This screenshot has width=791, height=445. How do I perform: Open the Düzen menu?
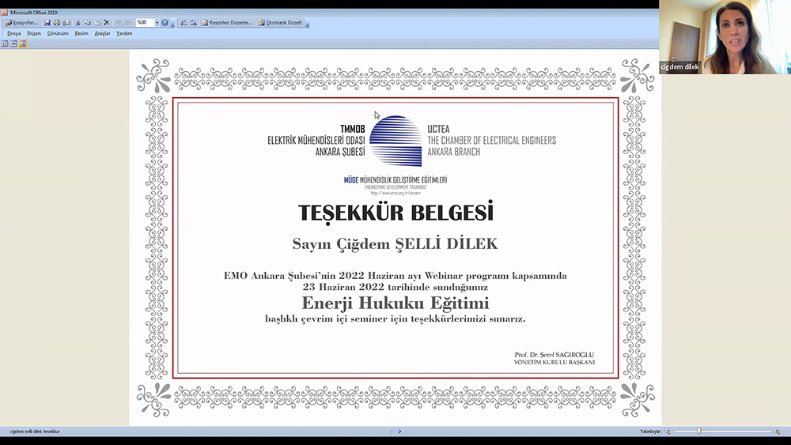(x=34, y=33)
